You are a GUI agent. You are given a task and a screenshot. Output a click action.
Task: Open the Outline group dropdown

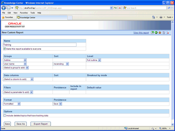[x=15, y=60]
